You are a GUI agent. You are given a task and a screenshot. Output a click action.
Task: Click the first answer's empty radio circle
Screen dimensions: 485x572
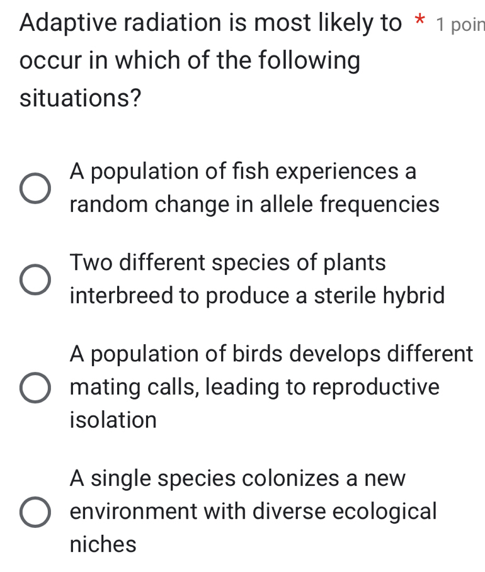point(35,188)
